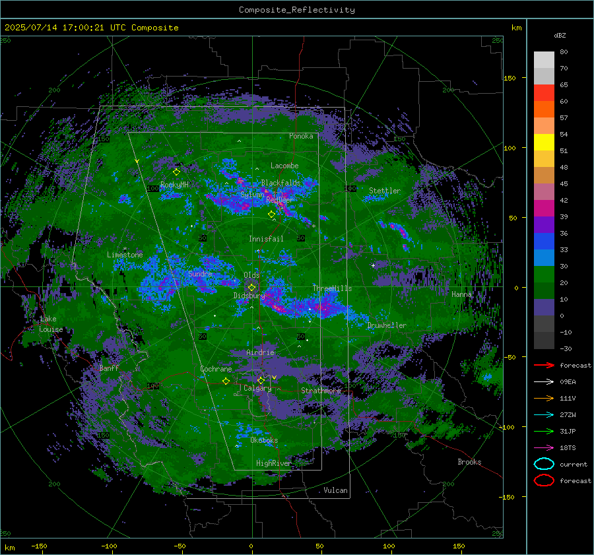Click the Lake Louise label
594x555 pixels.
(x=51, y=324)
